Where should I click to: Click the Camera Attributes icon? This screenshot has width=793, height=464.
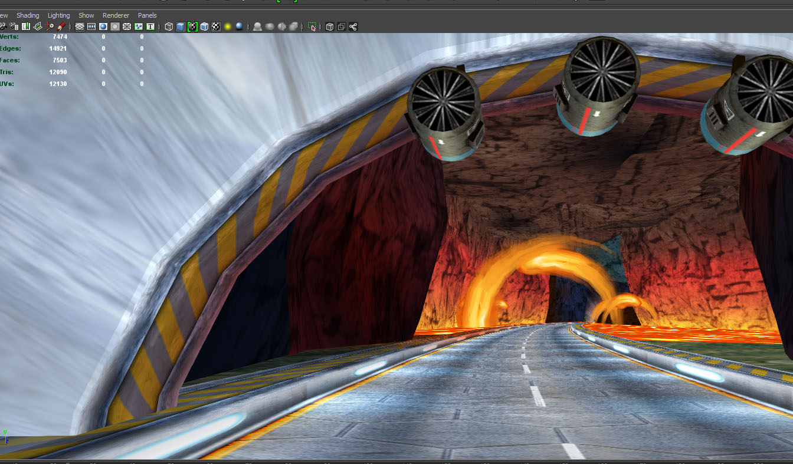14,27
